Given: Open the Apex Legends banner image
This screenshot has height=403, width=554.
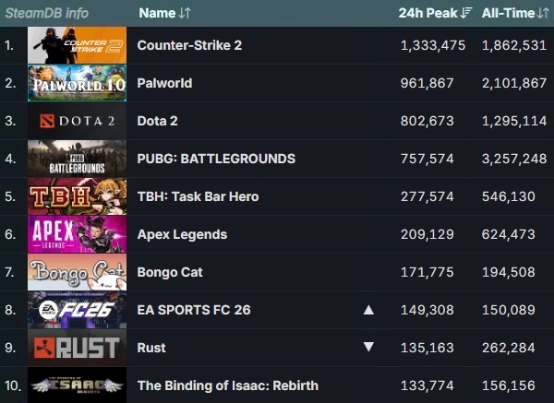Looking at the screenshot, I should [77, 234].
